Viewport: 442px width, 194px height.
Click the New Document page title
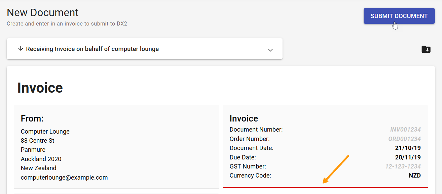point(42,12)
